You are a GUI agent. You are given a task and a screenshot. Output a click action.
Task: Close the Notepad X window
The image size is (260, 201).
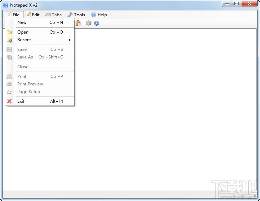point(249,4)
